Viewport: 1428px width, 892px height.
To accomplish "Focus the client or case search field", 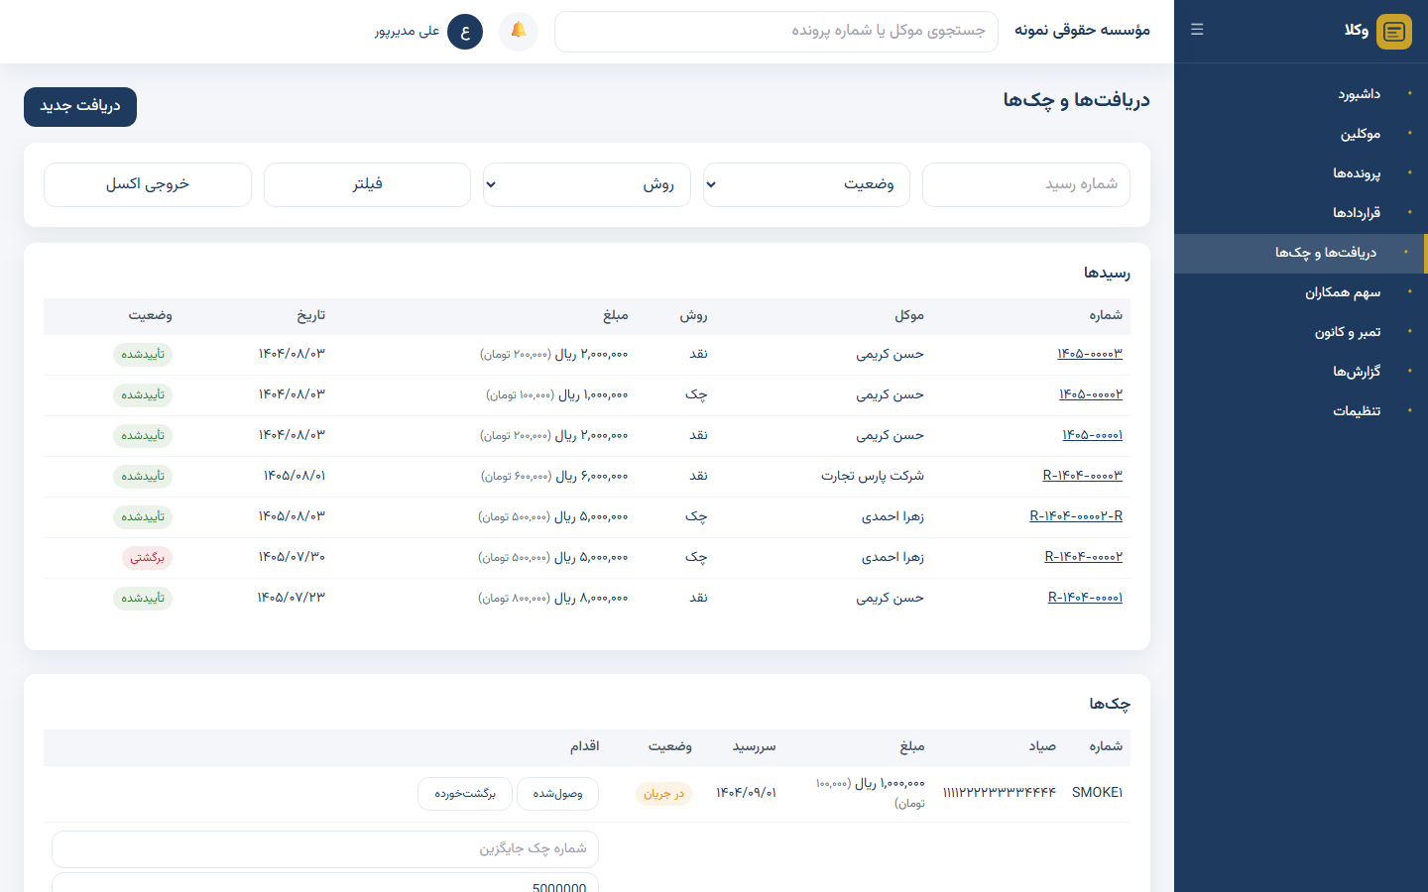I will [776, 32].
